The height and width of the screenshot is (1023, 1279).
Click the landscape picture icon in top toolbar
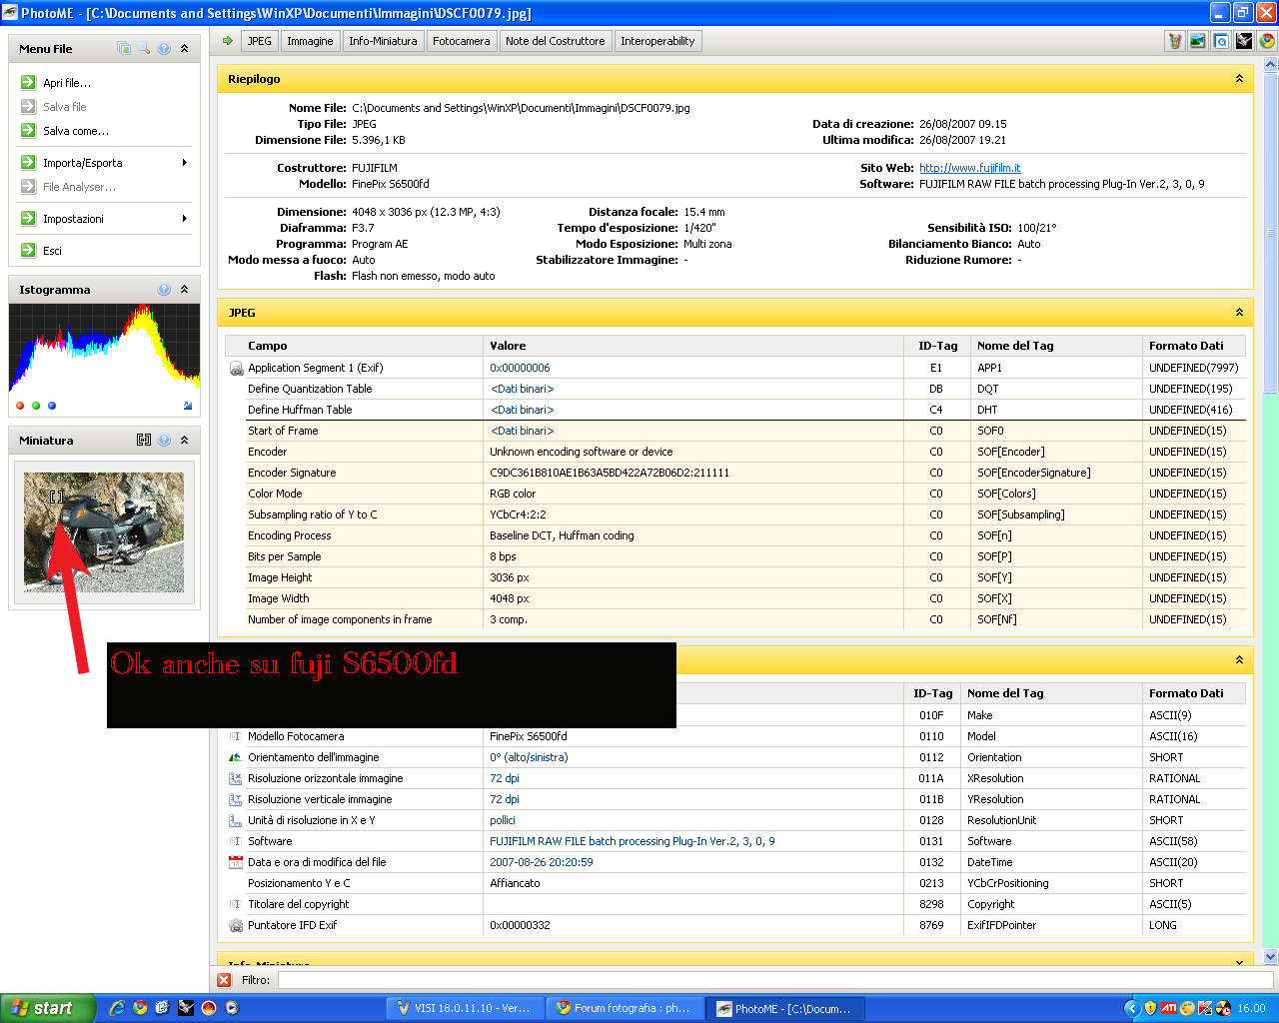(1197, 41)
